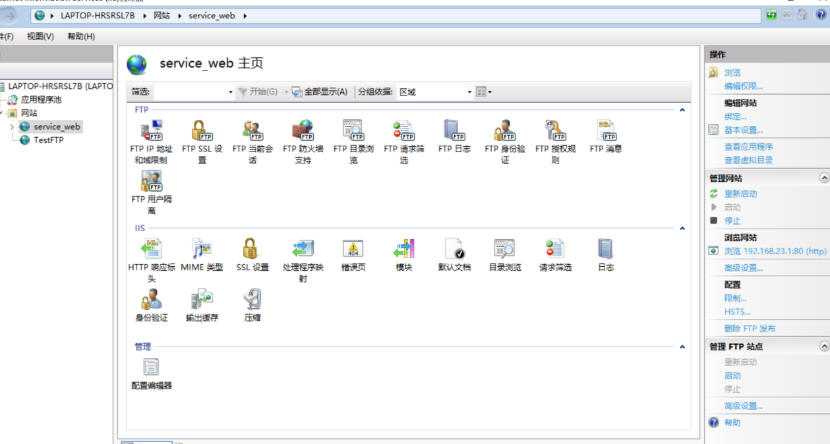Viewport: 830px width, 444px height.
Task: Click 编辑权限... action link
Action: pos(744,86)
